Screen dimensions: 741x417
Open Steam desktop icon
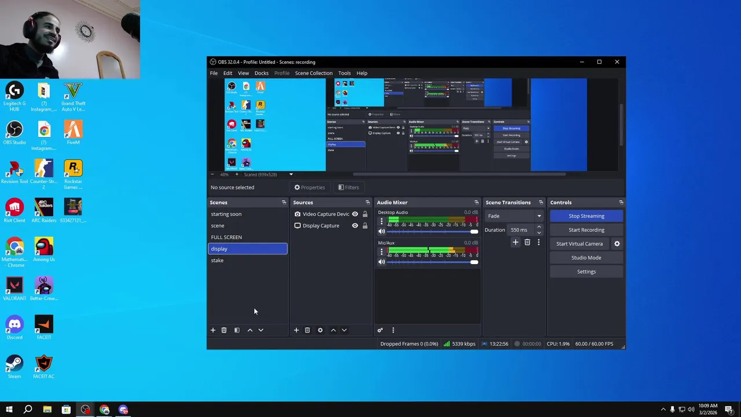click(x=14, y=367)
